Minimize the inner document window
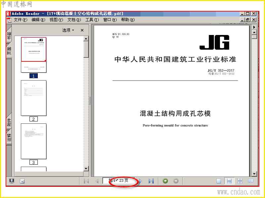The image size is (265, 198). click(242, 20)
